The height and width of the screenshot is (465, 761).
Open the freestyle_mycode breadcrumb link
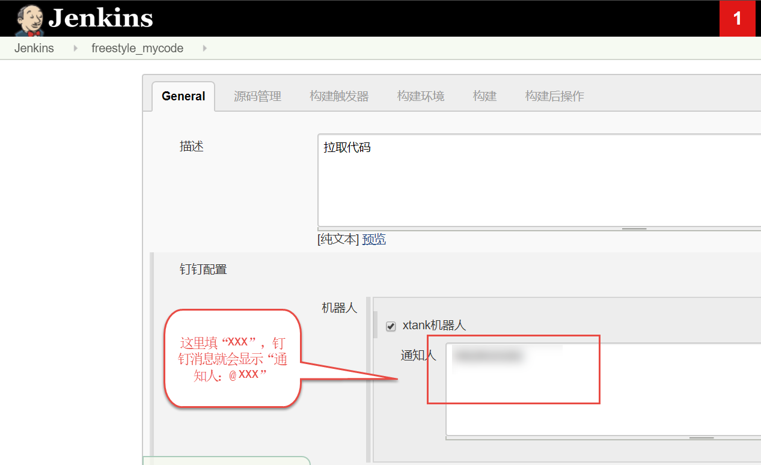[x=137, y=48]
